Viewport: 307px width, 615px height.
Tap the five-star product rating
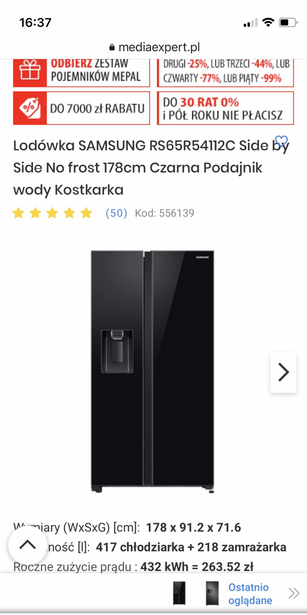[x=52, y=213]
